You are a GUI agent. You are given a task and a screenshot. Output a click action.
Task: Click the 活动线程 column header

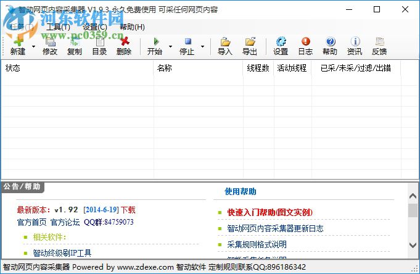pos(292,68)
